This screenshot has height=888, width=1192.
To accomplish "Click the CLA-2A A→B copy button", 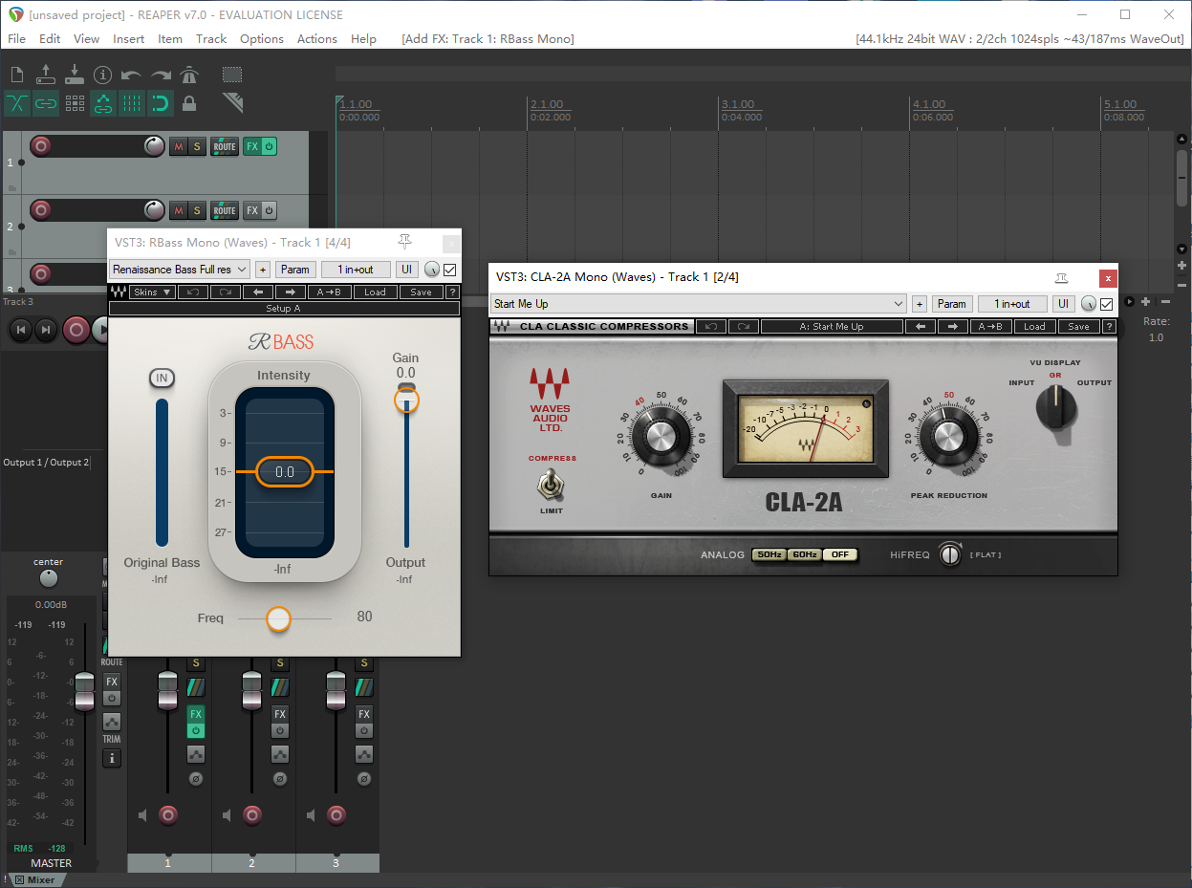I will coord(991,326).
